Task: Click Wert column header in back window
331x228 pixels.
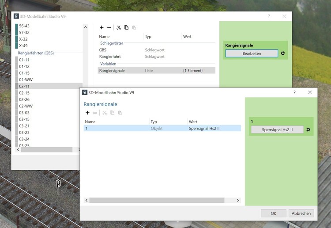Action: [x=199, y=36]
